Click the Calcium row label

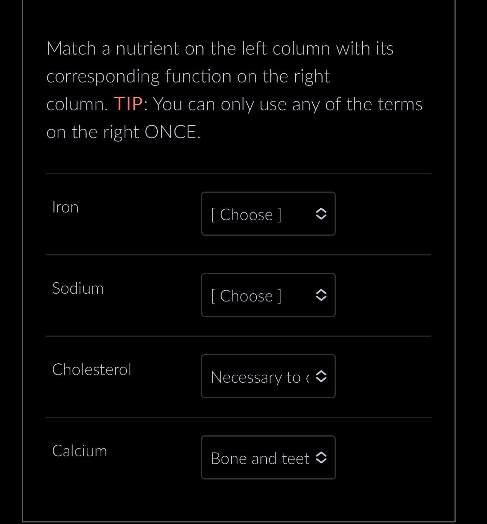[79, 450]
